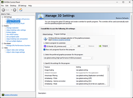Open Set up multiple displays
This screenshot has width=133, height=98.
[x=14, y=41]
